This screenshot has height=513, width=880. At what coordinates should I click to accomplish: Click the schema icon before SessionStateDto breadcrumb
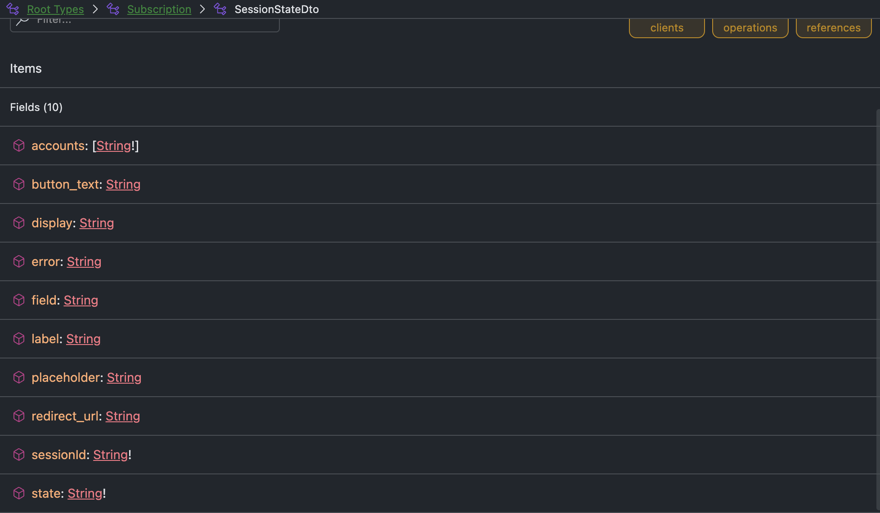220,9
